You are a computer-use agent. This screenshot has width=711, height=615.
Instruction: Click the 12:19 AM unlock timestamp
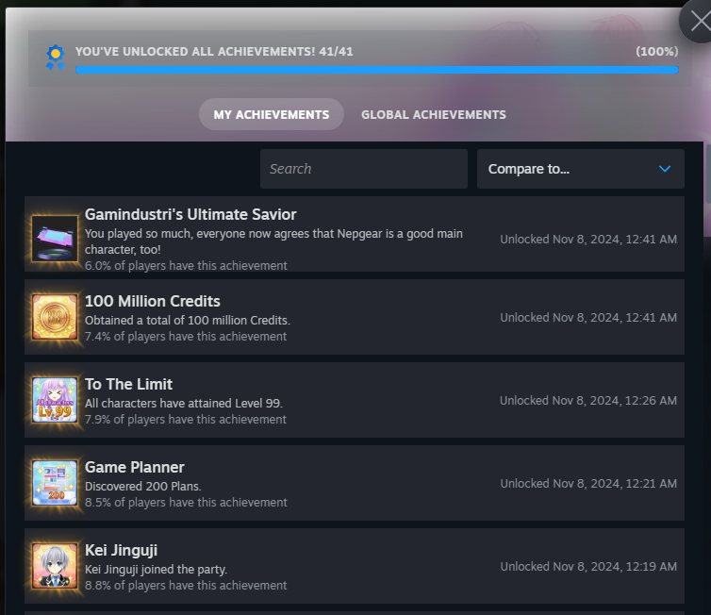pos(587,567)
